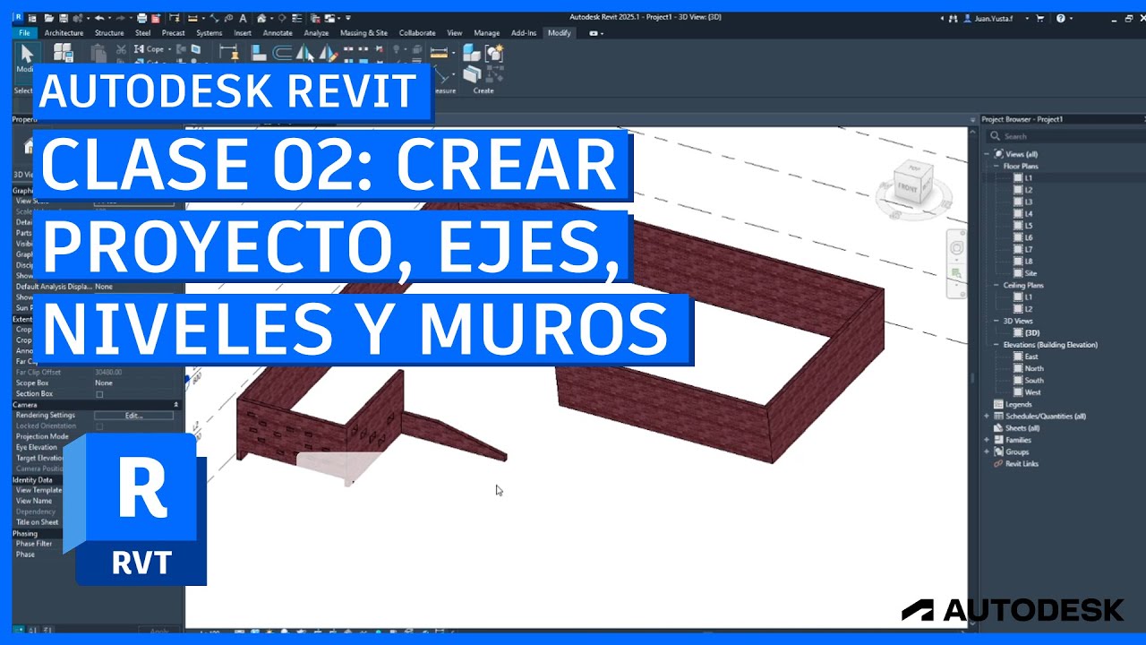The image size is (1146, 645).
Task: Click the Text 'A' icon in quick access toolbar
Action: tap(243, 18)
